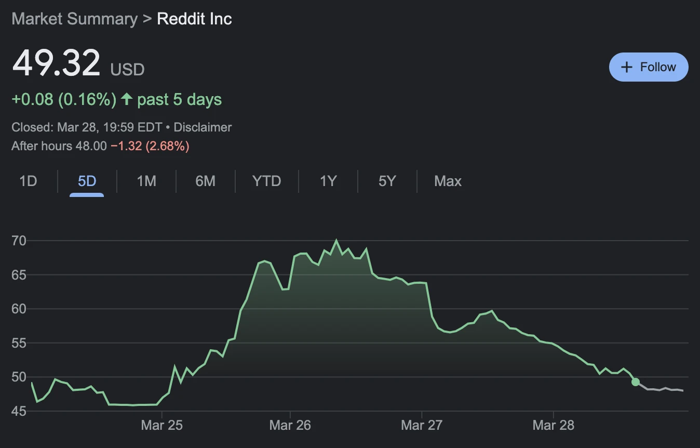Viewport: 700px width, 448px height.
Task: Click the Mar 26 axis label
Action: 290,425
